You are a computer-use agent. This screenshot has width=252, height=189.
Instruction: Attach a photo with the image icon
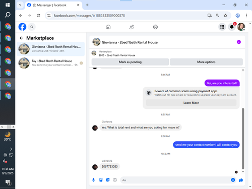tap(101, 180)
